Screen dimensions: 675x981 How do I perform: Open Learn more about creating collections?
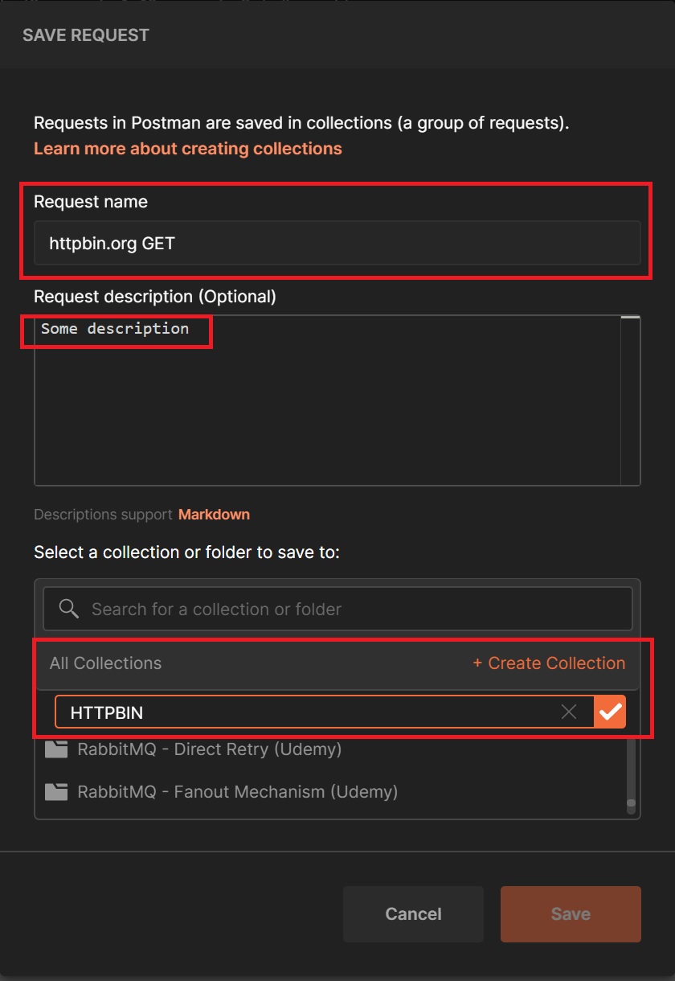point(188,149)
